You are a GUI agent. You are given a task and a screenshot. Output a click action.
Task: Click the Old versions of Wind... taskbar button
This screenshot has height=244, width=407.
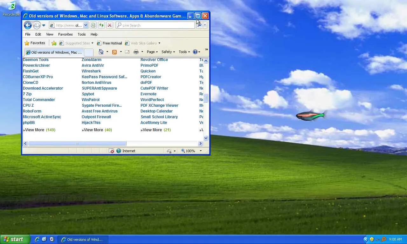83,240
